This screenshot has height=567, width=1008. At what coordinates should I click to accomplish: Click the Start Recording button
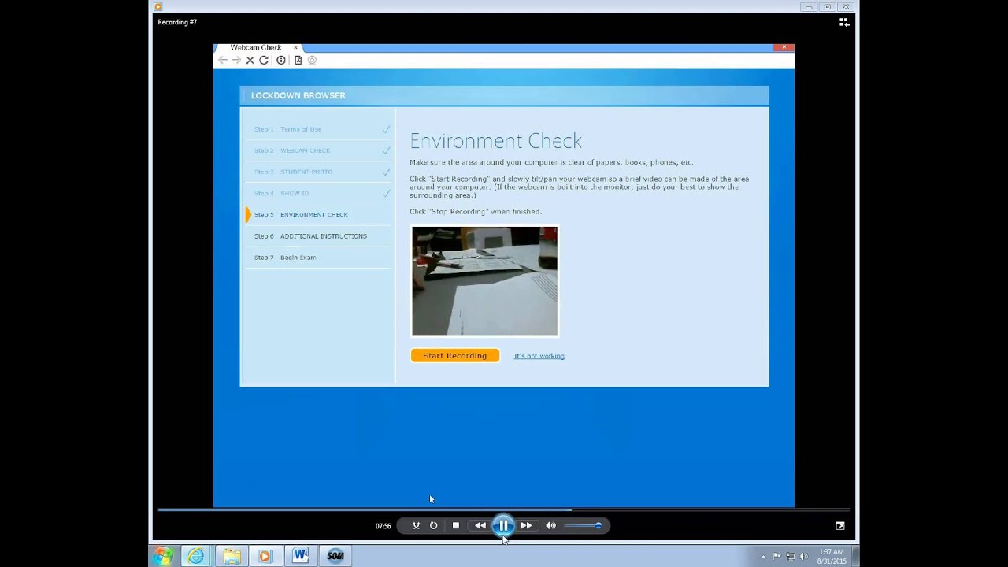click(x=454, y=355)
